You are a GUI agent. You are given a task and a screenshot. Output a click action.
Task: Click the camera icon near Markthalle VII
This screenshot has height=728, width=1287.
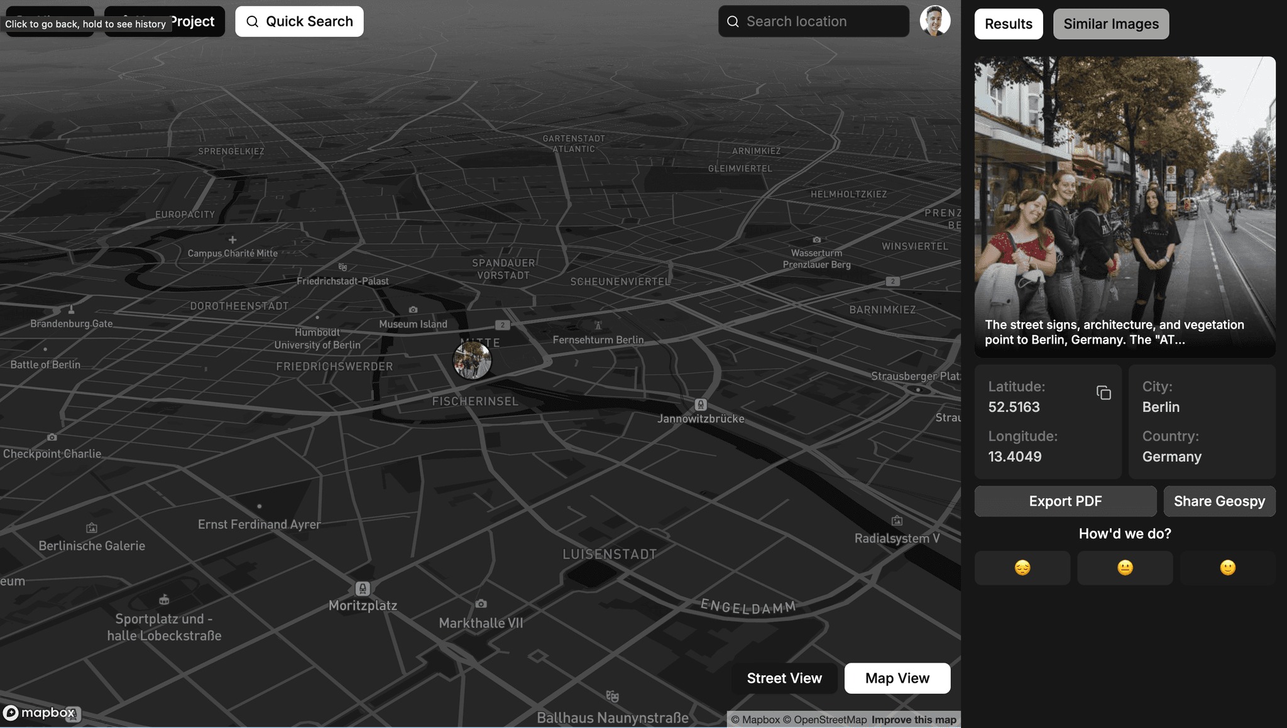[481, 604]
